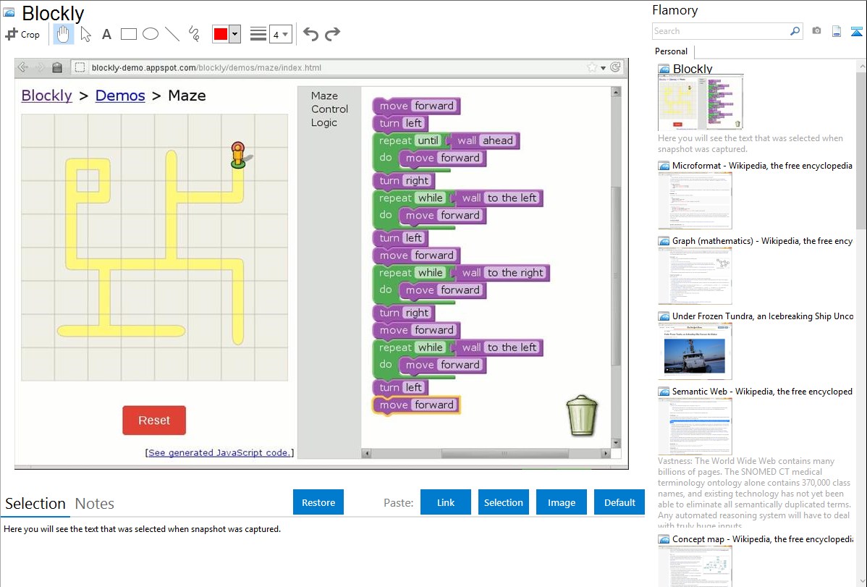Select the Maze category in the snapshot

pyautogui.click(x=324, y=96)
